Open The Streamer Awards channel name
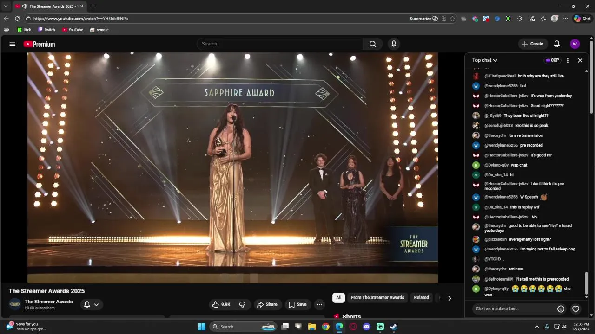 (x=49, y=302)
